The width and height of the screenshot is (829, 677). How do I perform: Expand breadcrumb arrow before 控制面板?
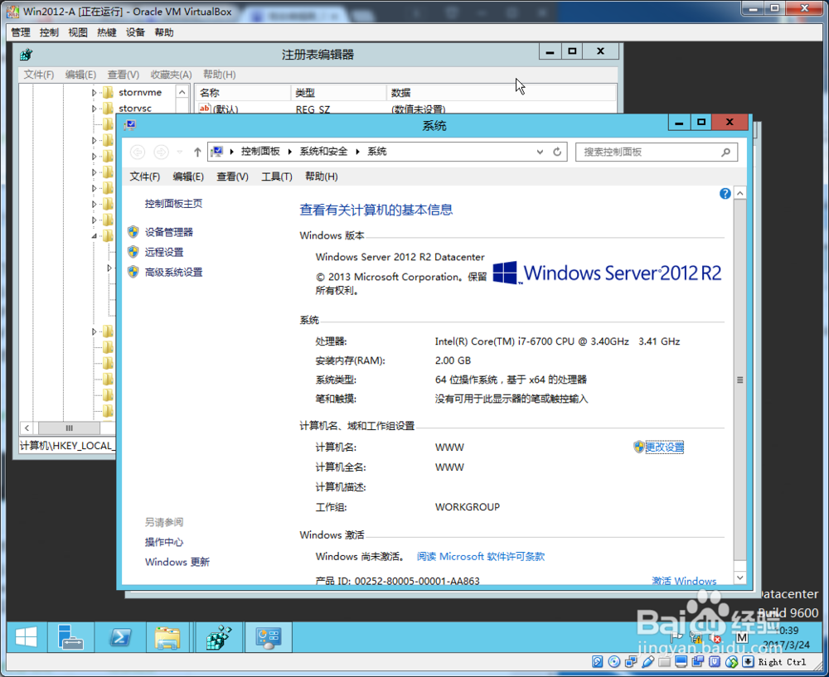[x=231, y=152]
